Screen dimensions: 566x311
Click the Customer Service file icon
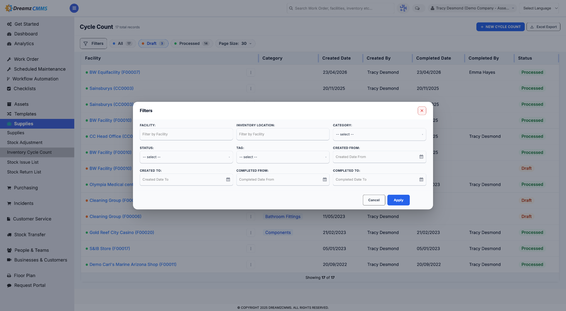tap(9, 219)
